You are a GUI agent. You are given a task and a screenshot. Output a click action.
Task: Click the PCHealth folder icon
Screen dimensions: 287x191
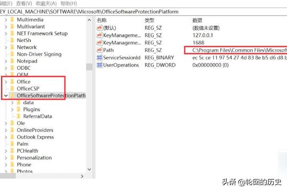click(12, 151)
